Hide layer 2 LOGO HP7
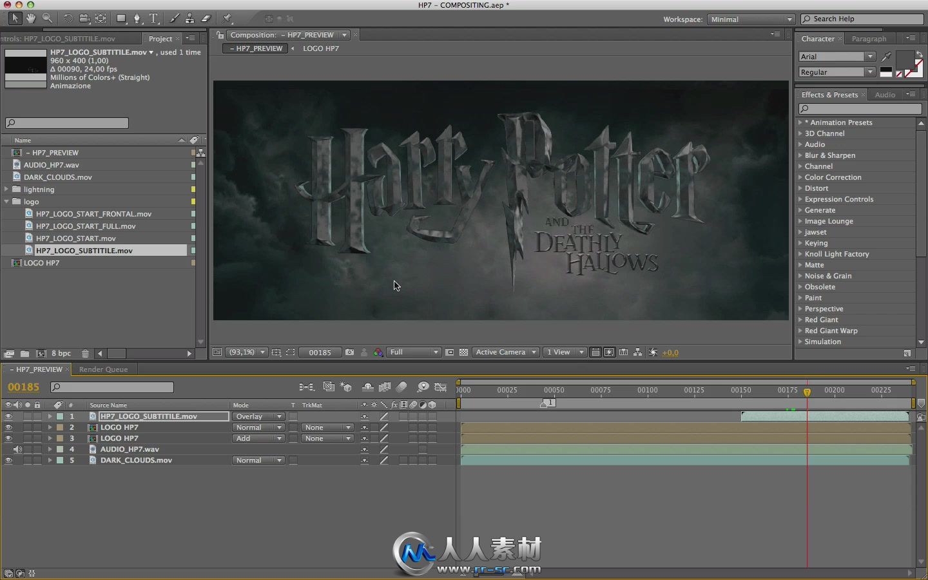The image size is (928, 580). (x=8, y=427)
